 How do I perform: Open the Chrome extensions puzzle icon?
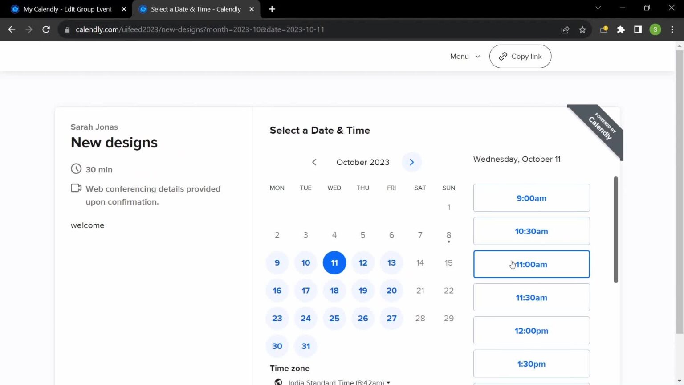click(x=621, y=29)
